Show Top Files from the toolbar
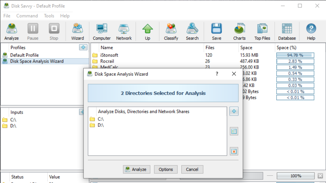This screenshot has width=326, height=183. [x=262, y=32]
